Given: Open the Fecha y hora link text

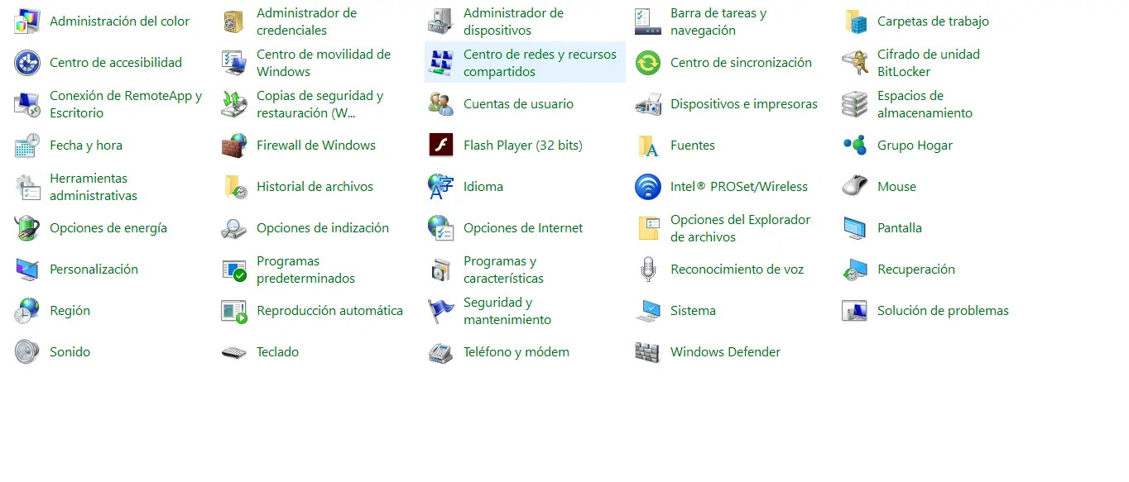Looking at the screenshot, I should pos(86,146).
